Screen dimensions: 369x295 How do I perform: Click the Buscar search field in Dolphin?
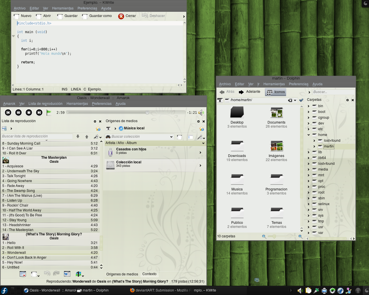click(x=334, y=92)
